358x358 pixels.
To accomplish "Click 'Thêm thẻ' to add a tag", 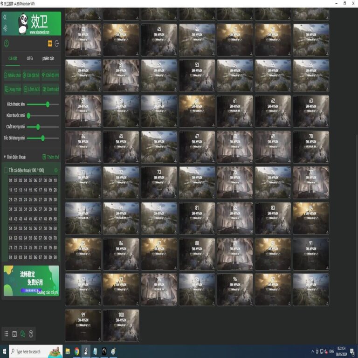I will click(x=51, y=157).
